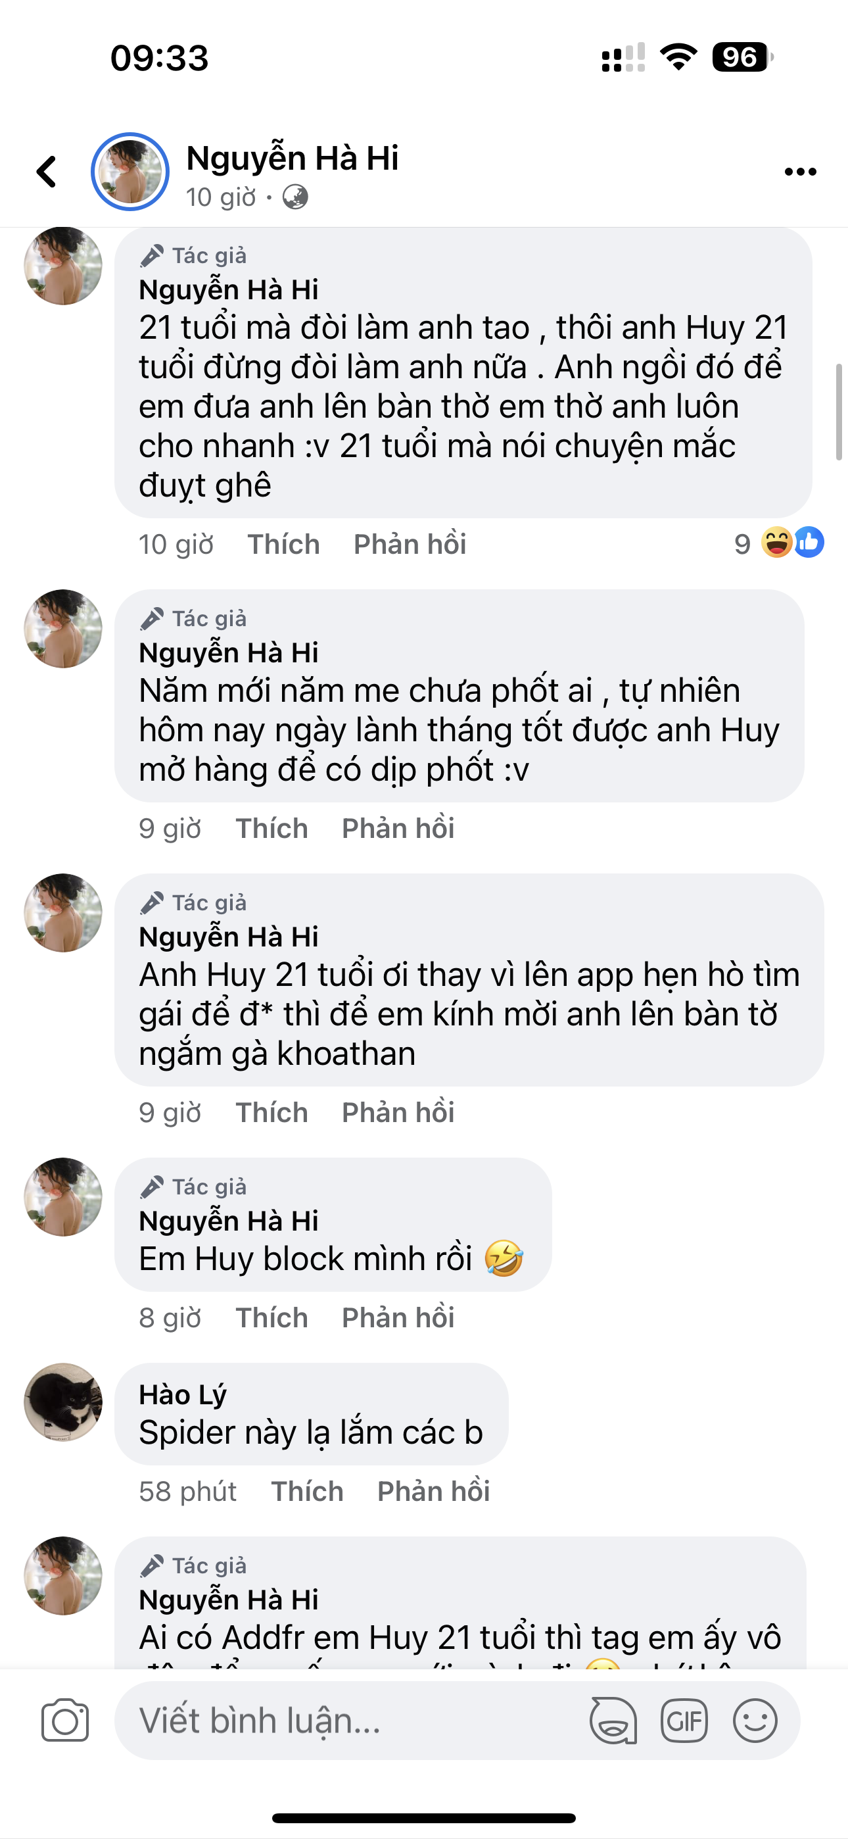Tap the Hào Lý commenter name
Screen dimensions: 848x1839
tap(183, 1394)
